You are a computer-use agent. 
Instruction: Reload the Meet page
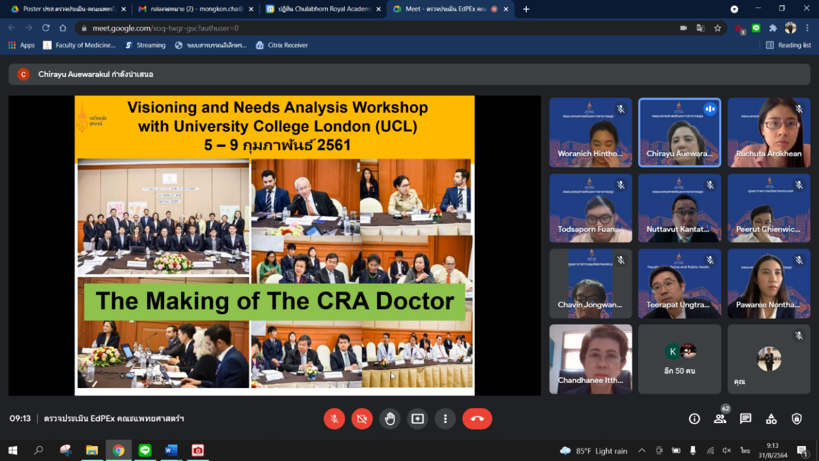pos(46,28)
